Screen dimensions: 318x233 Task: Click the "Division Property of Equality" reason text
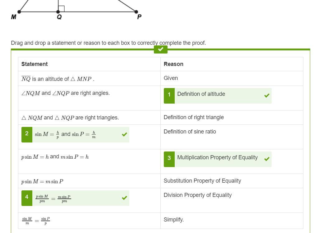[198, 195]
